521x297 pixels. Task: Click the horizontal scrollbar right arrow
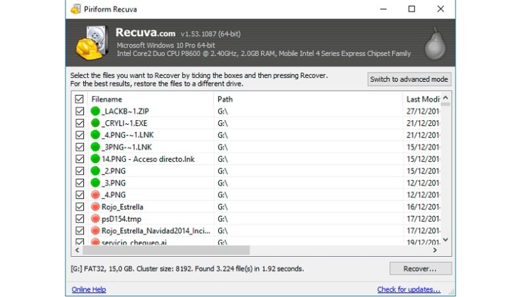435,250
